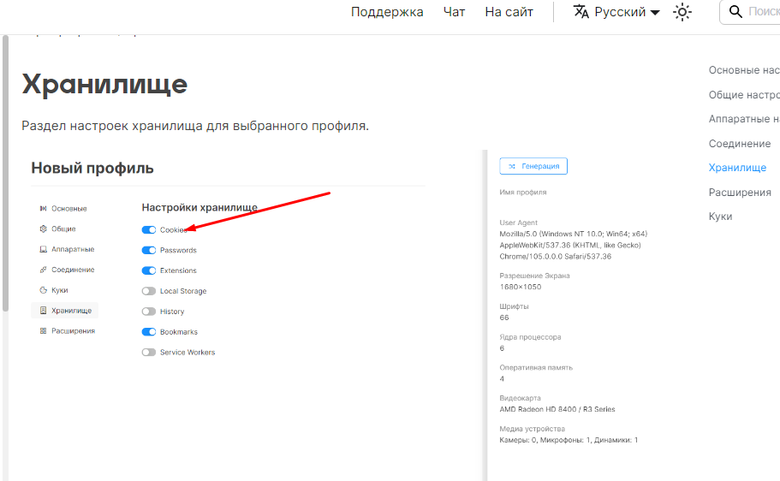The width and height of the screenshot is (780, 481).
Task: Click the Оперативная память label
Action: 536,367
